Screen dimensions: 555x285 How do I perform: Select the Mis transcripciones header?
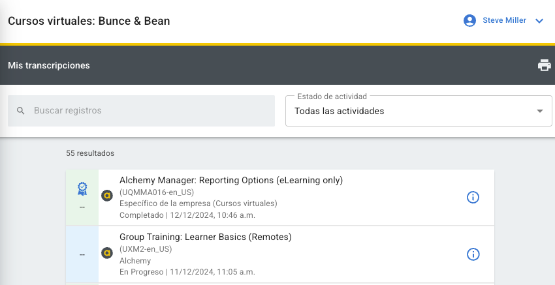click(x=49, y=65)
